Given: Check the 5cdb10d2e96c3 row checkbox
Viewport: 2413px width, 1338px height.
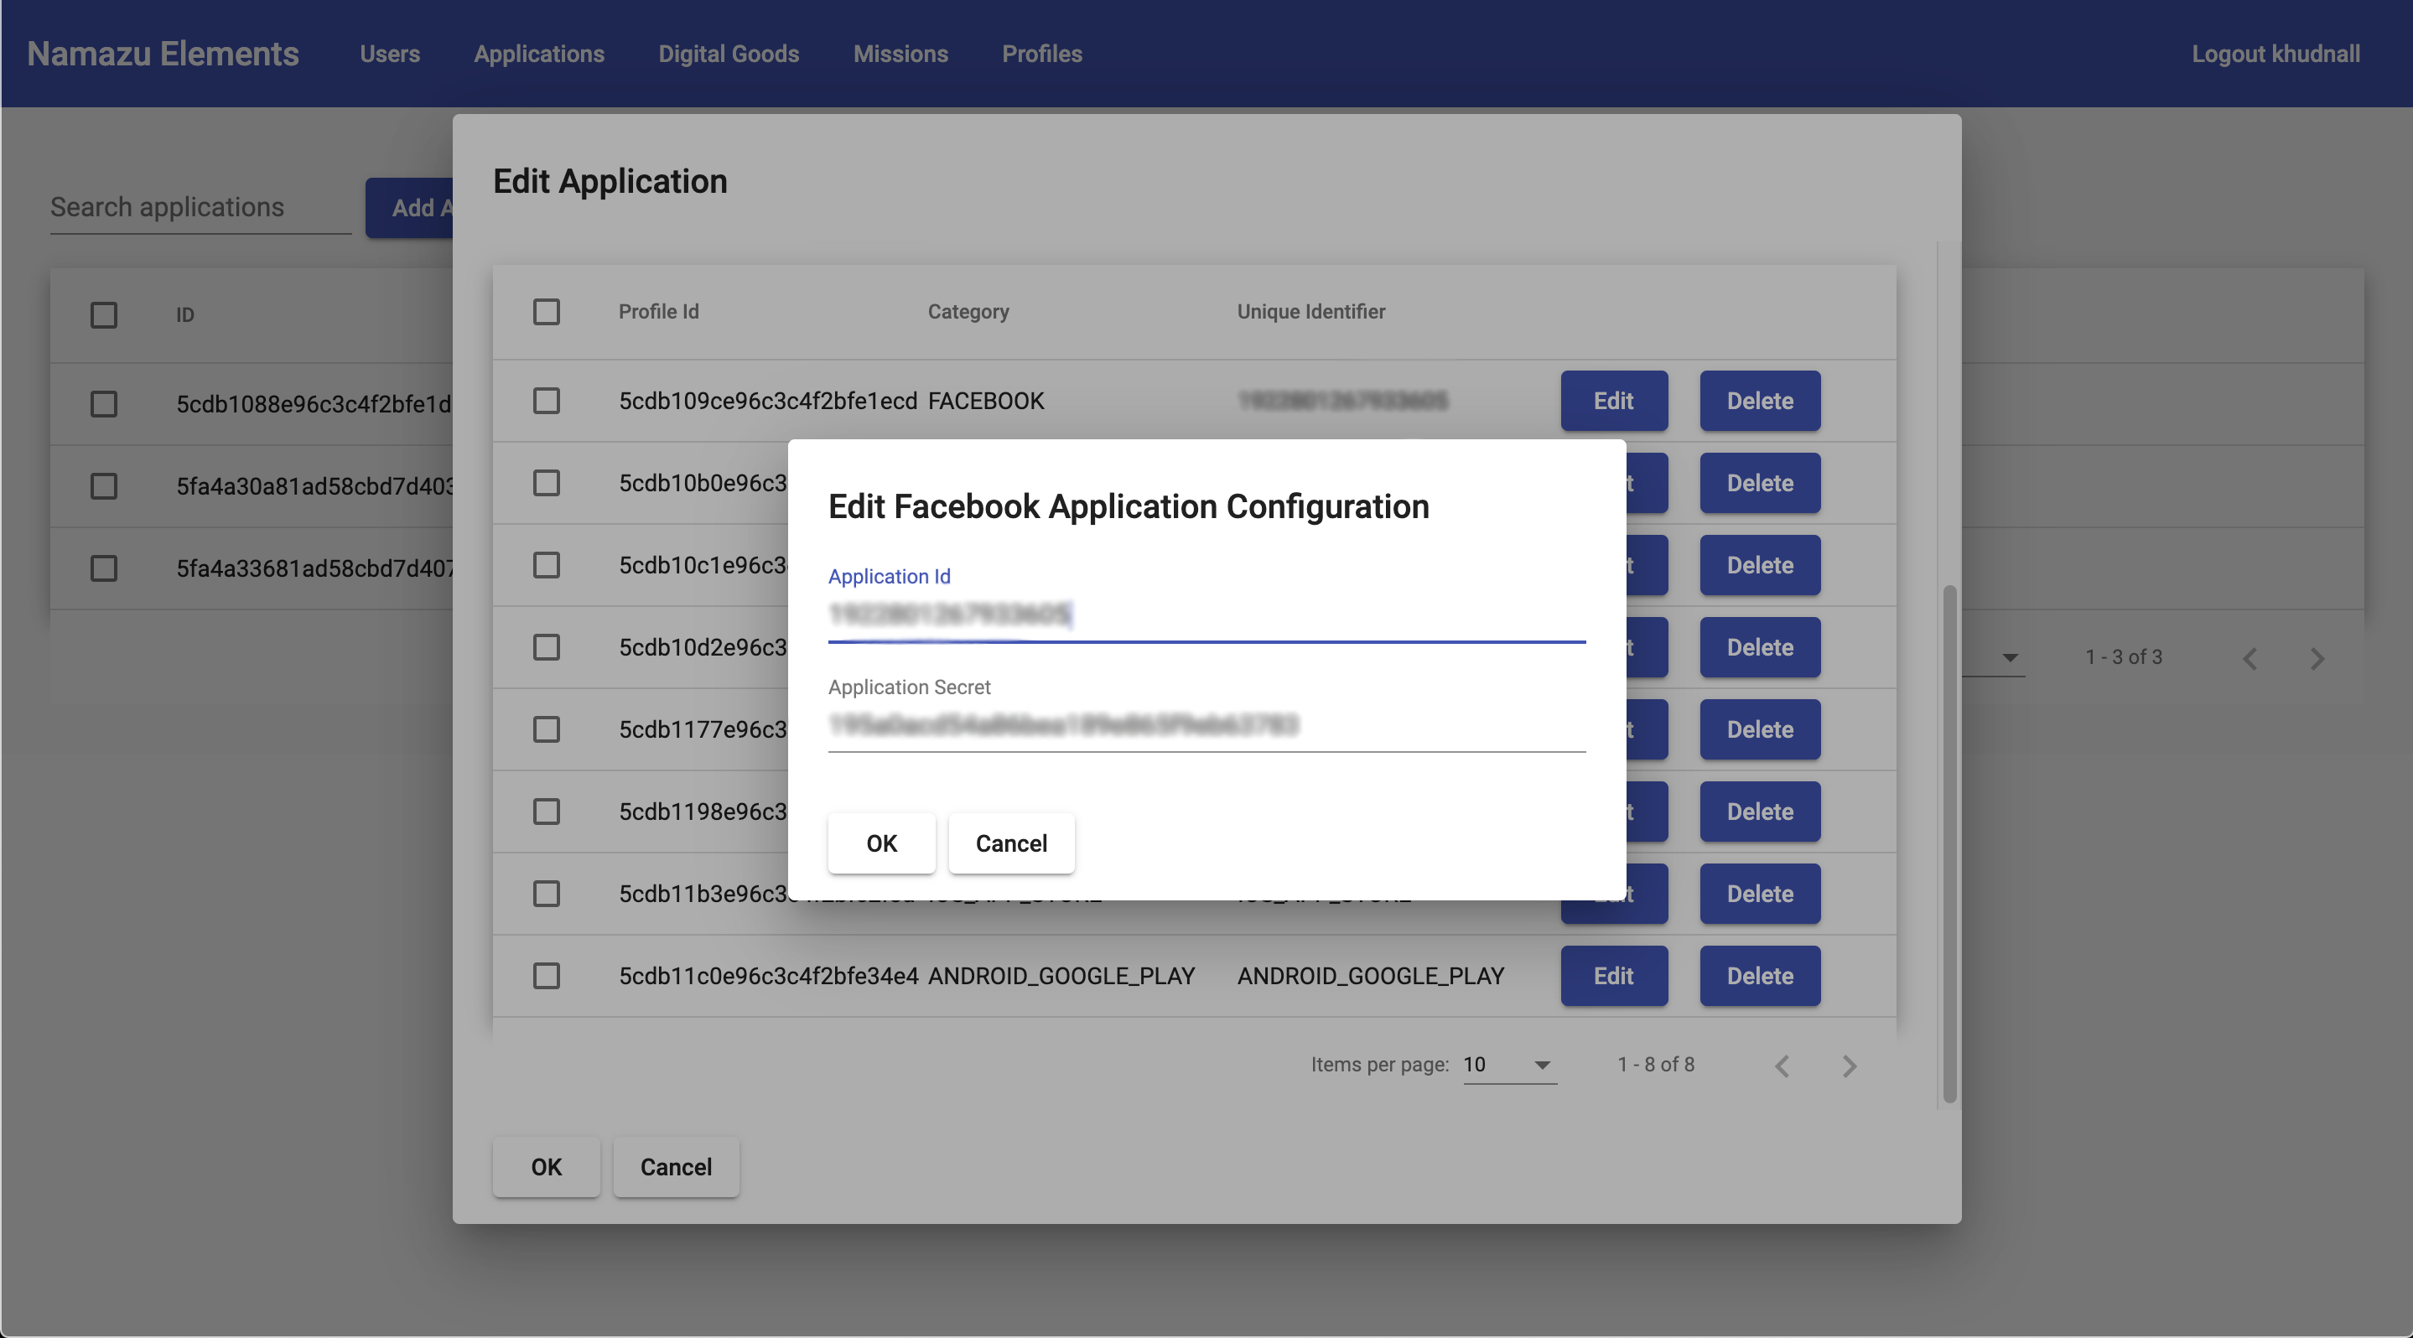Looking at the screenshot, I should (546, 647).
